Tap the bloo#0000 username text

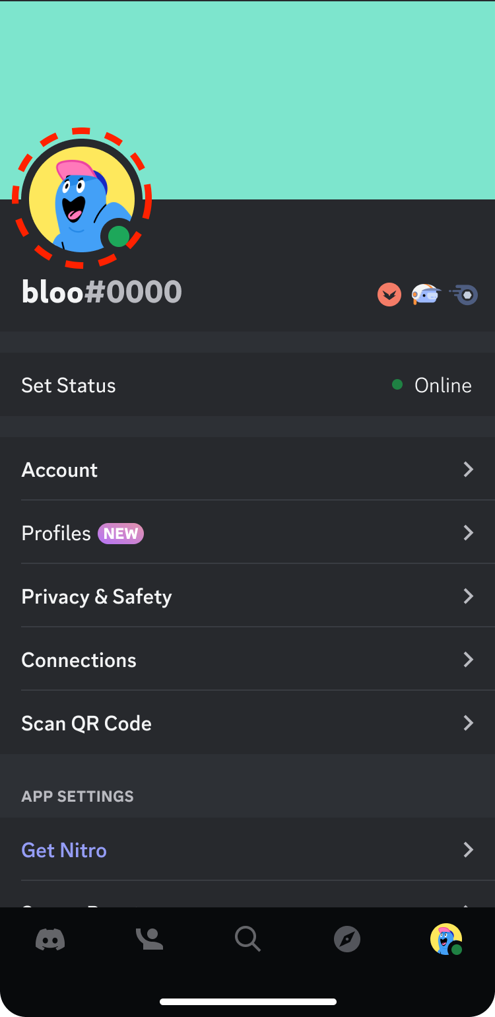[102, 292]
